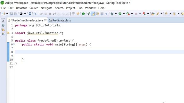Screen dimensions: 184x103
Task: Open the Previous Annotation dropdown
Action: point(179,14)
